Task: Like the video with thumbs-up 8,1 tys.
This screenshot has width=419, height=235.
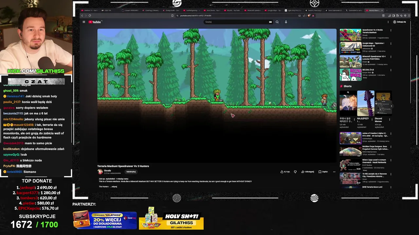Action: tap(285, 172)
